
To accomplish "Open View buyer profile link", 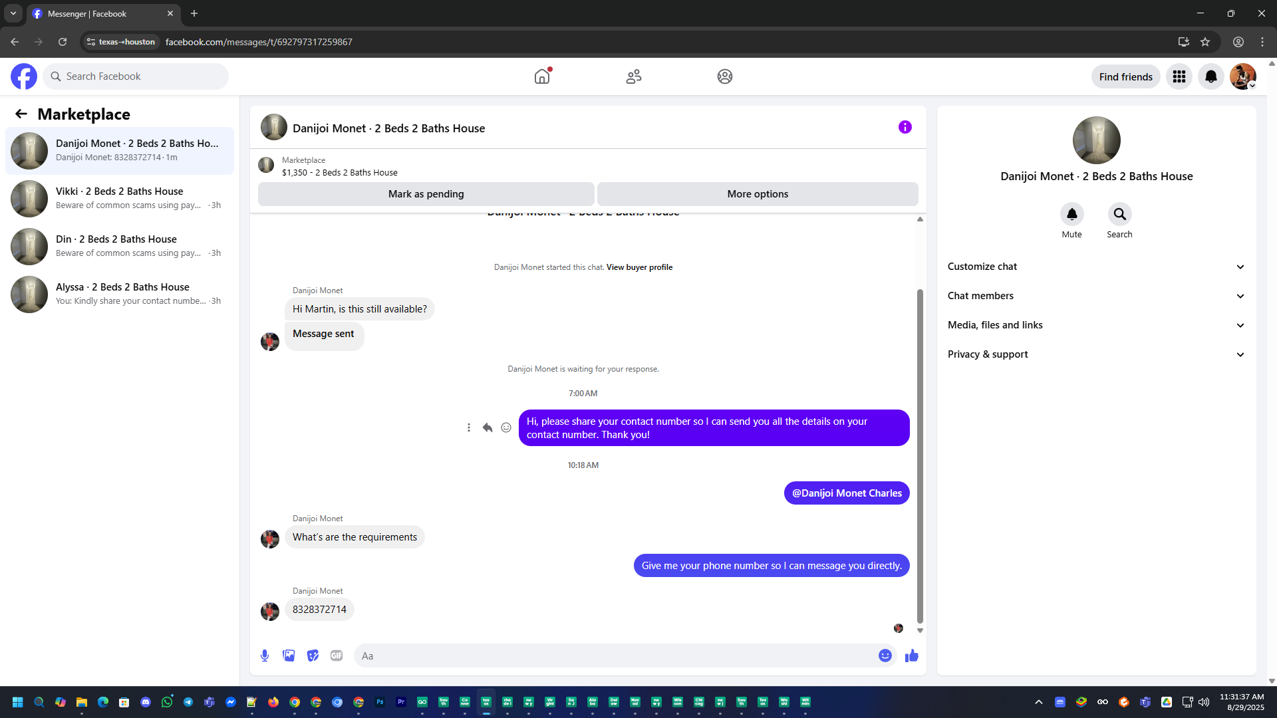I will (x=639, y=267).
